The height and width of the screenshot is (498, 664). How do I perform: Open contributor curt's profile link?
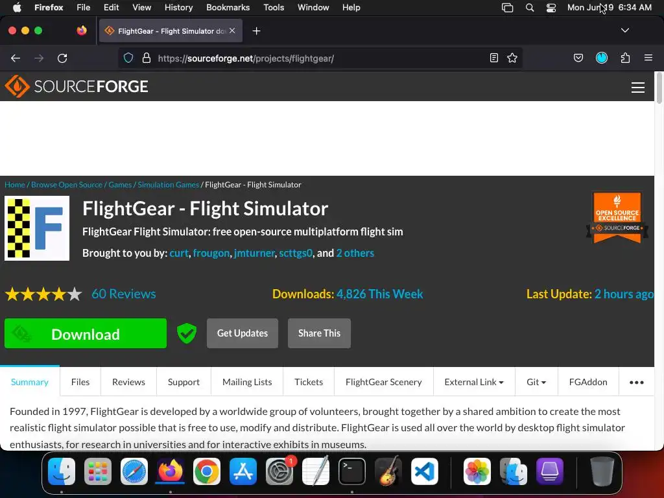pyautogui.click(x=179, y=253)
